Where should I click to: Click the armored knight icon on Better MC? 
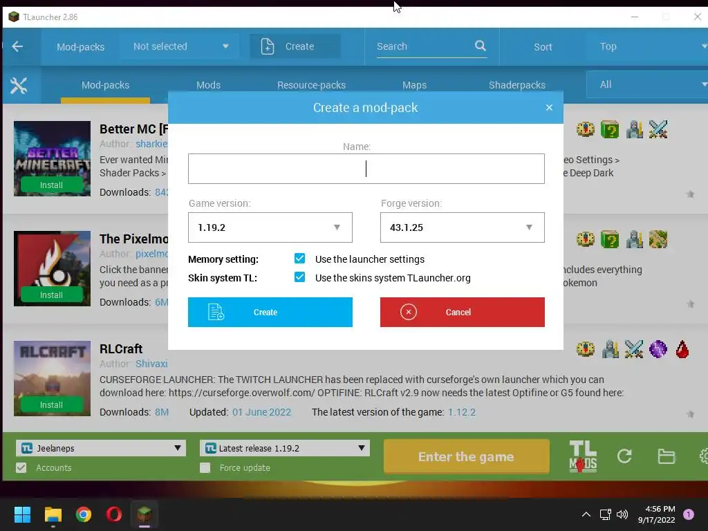634,129
